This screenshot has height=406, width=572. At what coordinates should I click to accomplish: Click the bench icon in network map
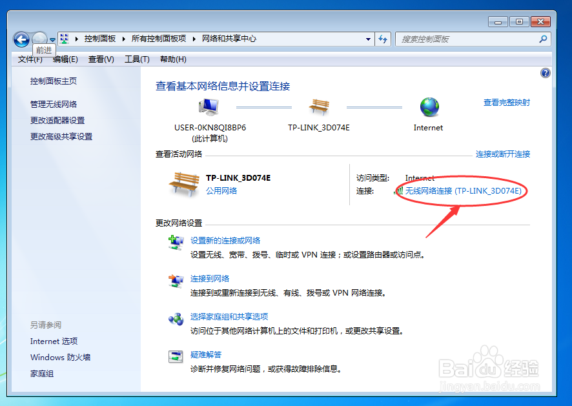coord(319,107)
